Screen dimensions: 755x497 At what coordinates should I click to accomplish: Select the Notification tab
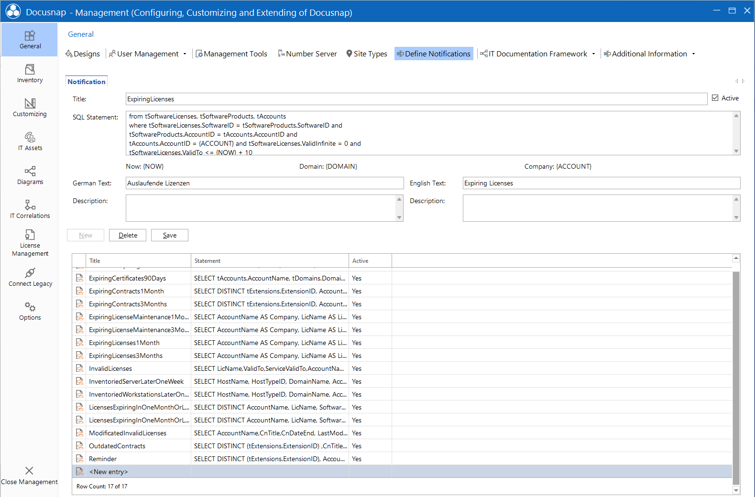[86, 81]
